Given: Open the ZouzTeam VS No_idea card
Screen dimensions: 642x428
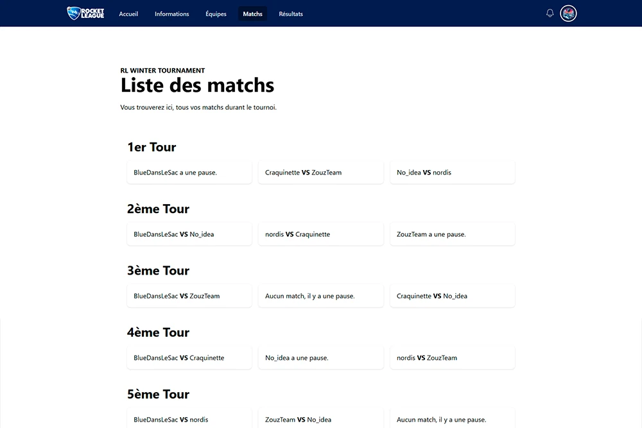Looking at the screenshot, I should point(320,419).
